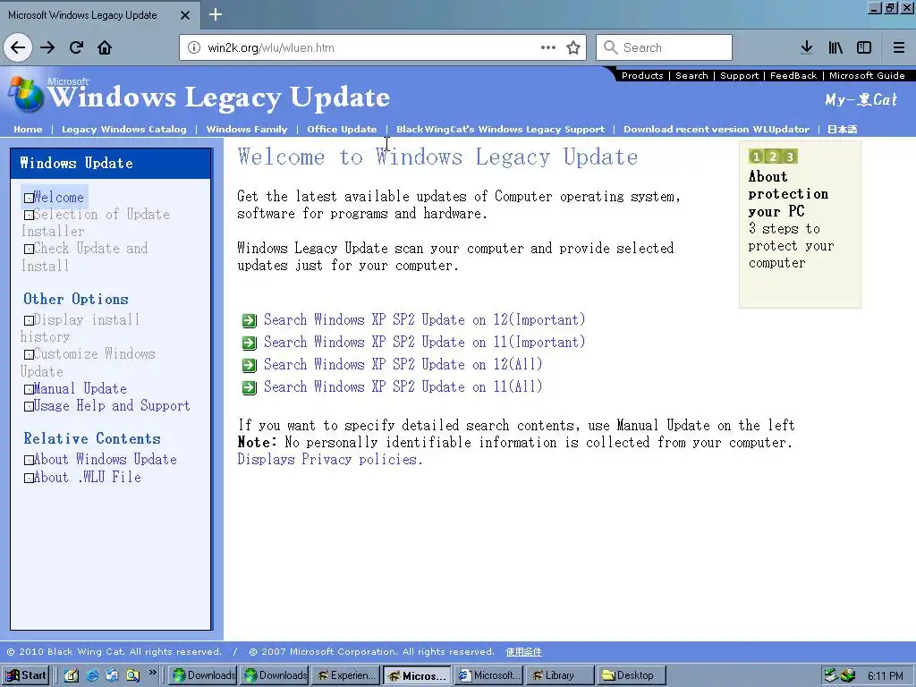The image size is (916, 687).
Task: Open the Windows Family menu item
Action: tap(247, 129)
